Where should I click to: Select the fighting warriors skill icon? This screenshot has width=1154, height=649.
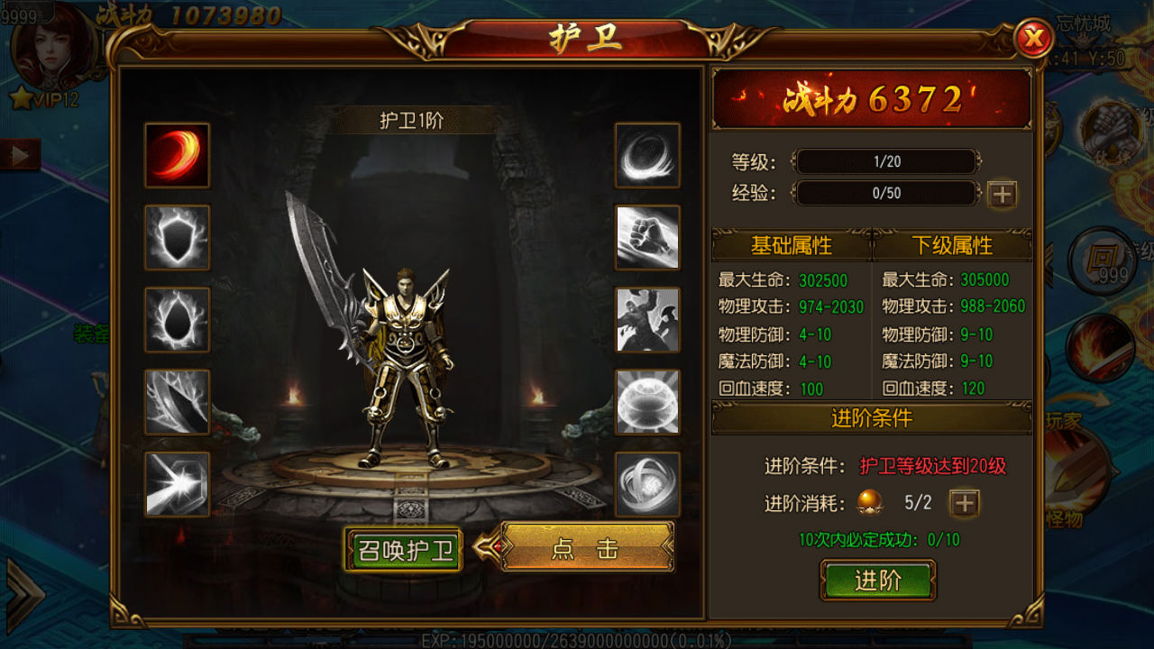(647, 319)
